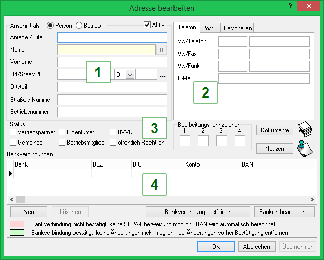Switch to the Post tab
The image size is (324, 260).
pyautogui.click(x=207, y=28)
